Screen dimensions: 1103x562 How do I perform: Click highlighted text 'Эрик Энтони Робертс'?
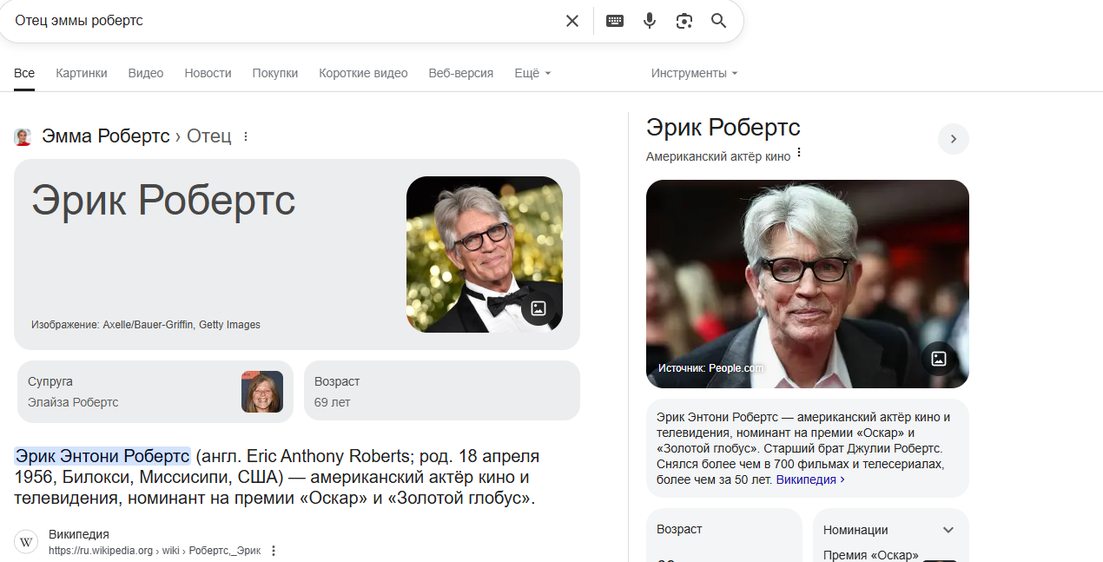[102, 456]
